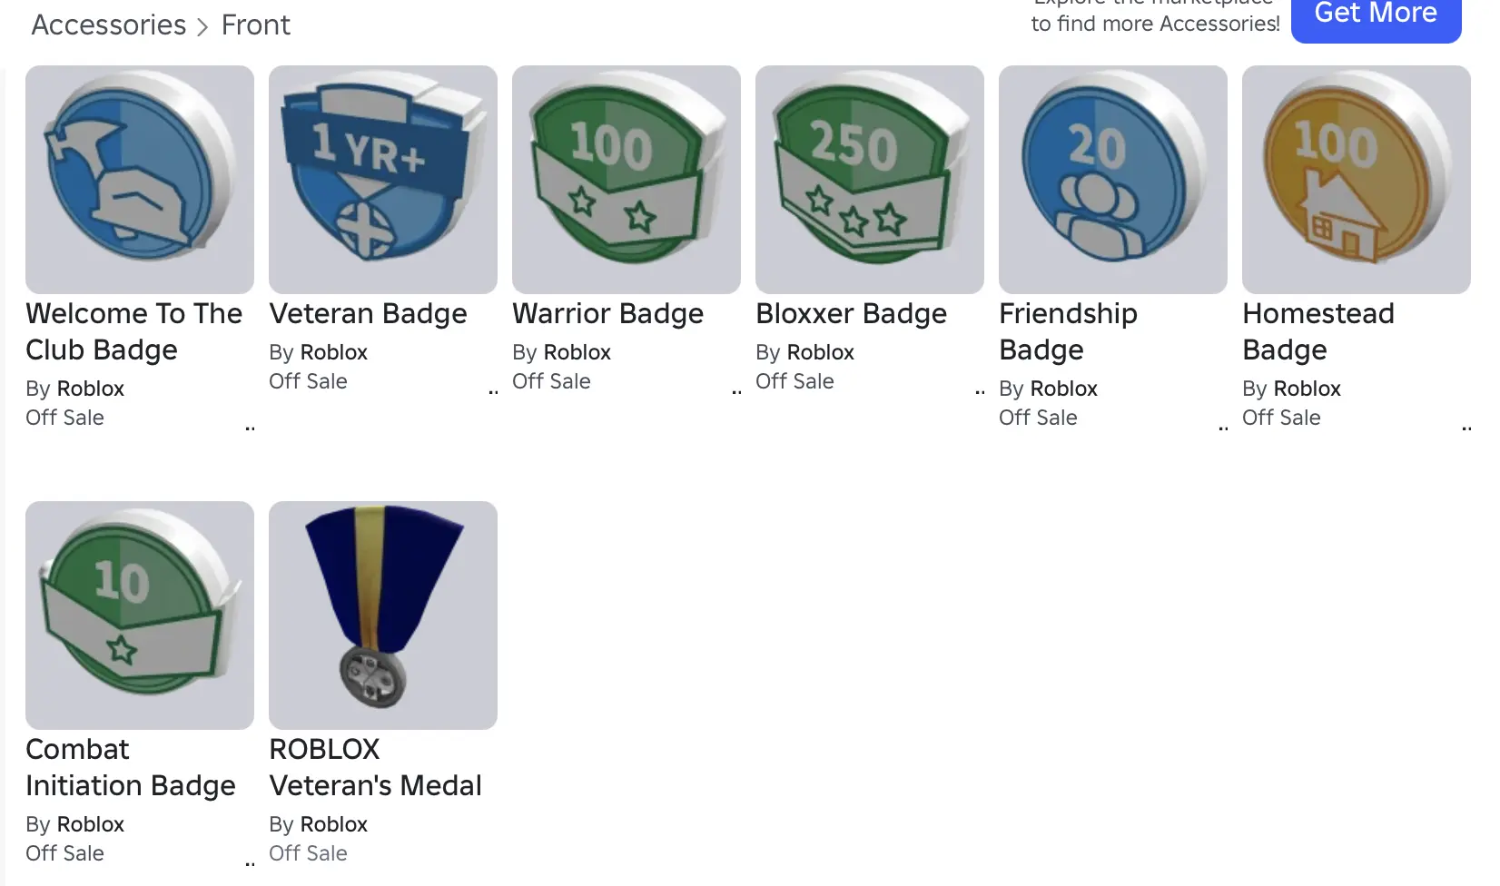Select the Welcome To The Club Badge thumbnail
Screen dimensions: 1500x886
(x=140, y=180)
